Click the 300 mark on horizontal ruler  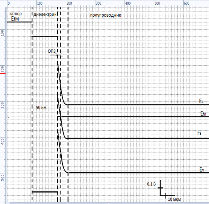pos(99,3)
